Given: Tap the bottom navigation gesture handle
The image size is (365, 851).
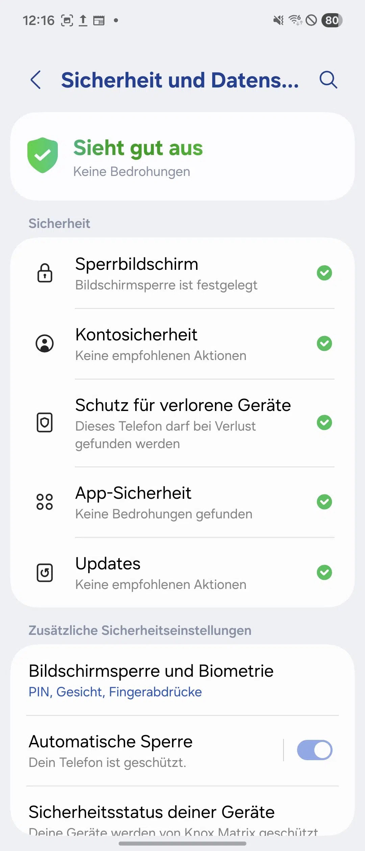Looking at the screenshot, I should tap(182, 843).
